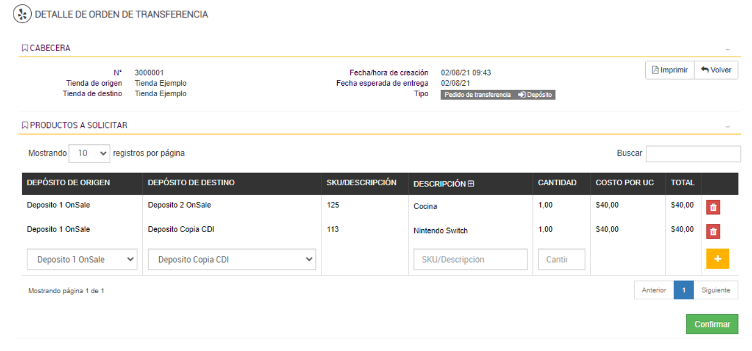Go back using the Volver button
Image resolution: width=752 pixels, height=351 pixels.
click(716, 70)
